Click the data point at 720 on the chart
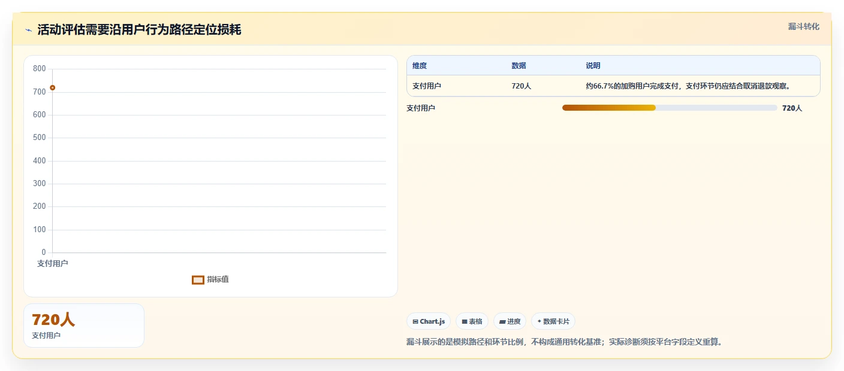The image size is (844, 371). click(x=53, y=88)
